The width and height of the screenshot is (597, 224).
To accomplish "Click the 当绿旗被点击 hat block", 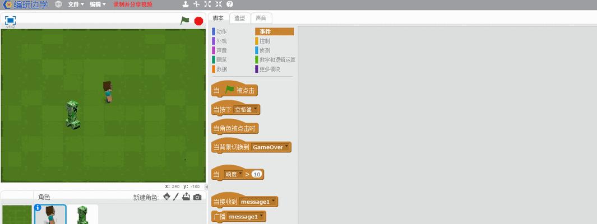I will pyautogui.click(x=234, y=90).
